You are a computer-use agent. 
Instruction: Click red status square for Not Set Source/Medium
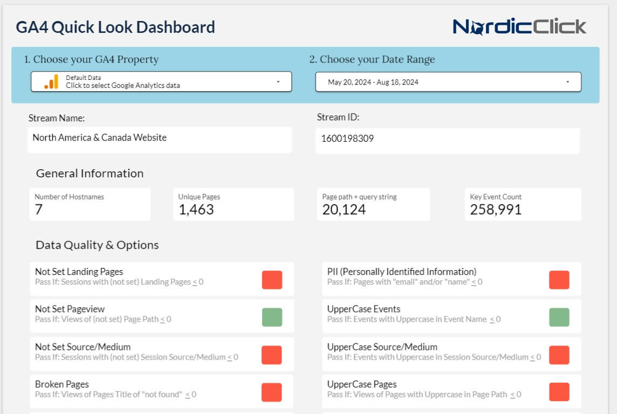pos(271,355)
